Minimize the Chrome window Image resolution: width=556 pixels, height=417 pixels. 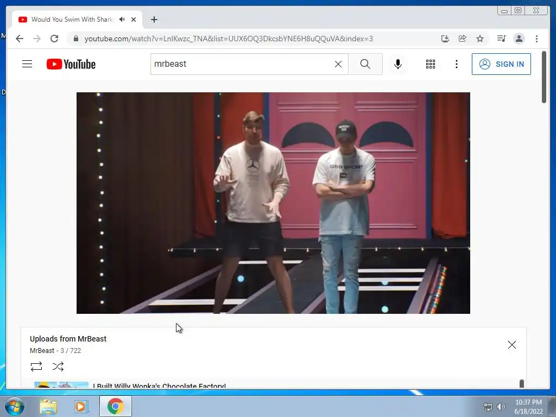click(504, 11)
